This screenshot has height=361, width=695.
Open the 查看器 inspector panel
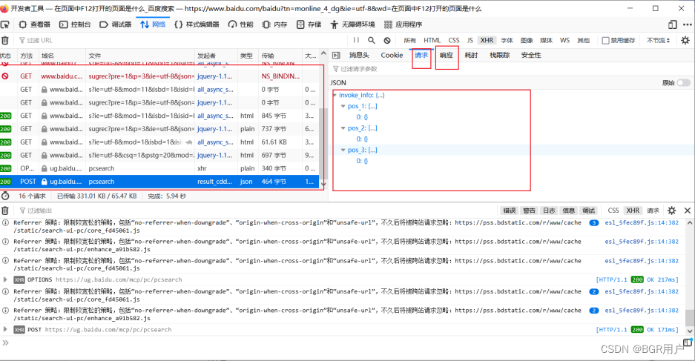click(x=35, y=24)
